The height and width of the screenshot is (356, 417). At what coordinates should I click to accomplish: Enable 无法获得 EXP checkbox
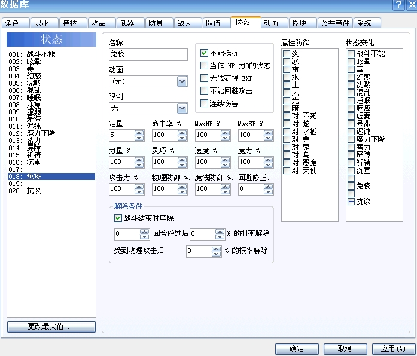(204, 78)
